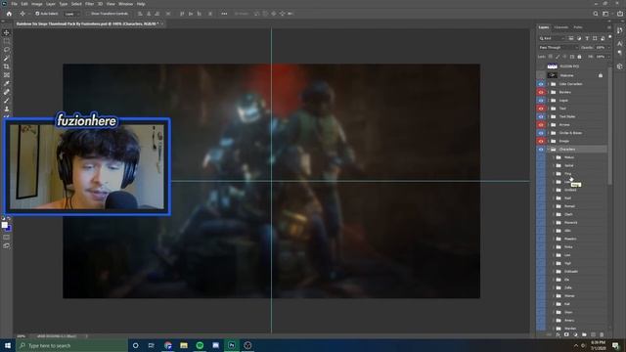The width and height of the screenshot is (626, 352).
Task: Click the lock all layers icon
Action: click(x=579, y=57)
